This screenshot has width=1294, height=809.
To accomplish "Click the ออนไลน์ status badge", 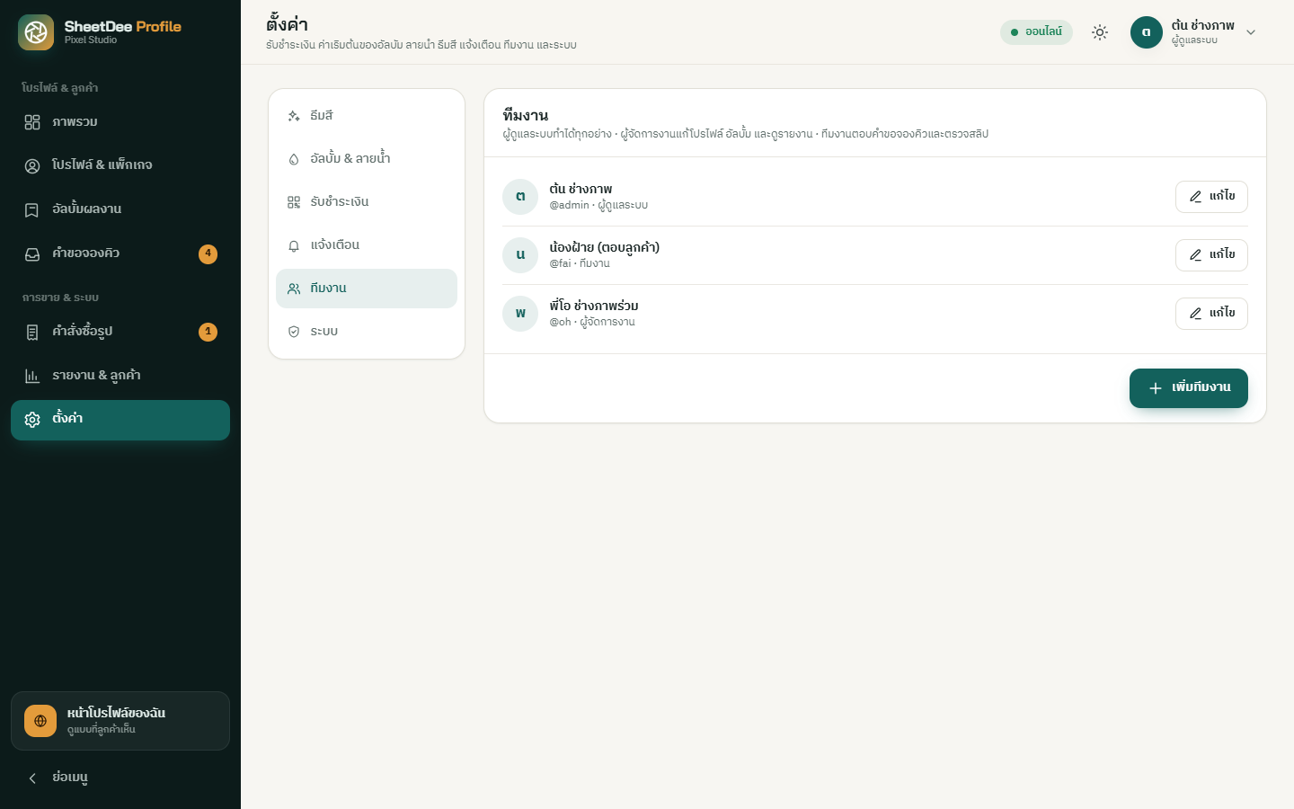I will tap(1036, 32).
